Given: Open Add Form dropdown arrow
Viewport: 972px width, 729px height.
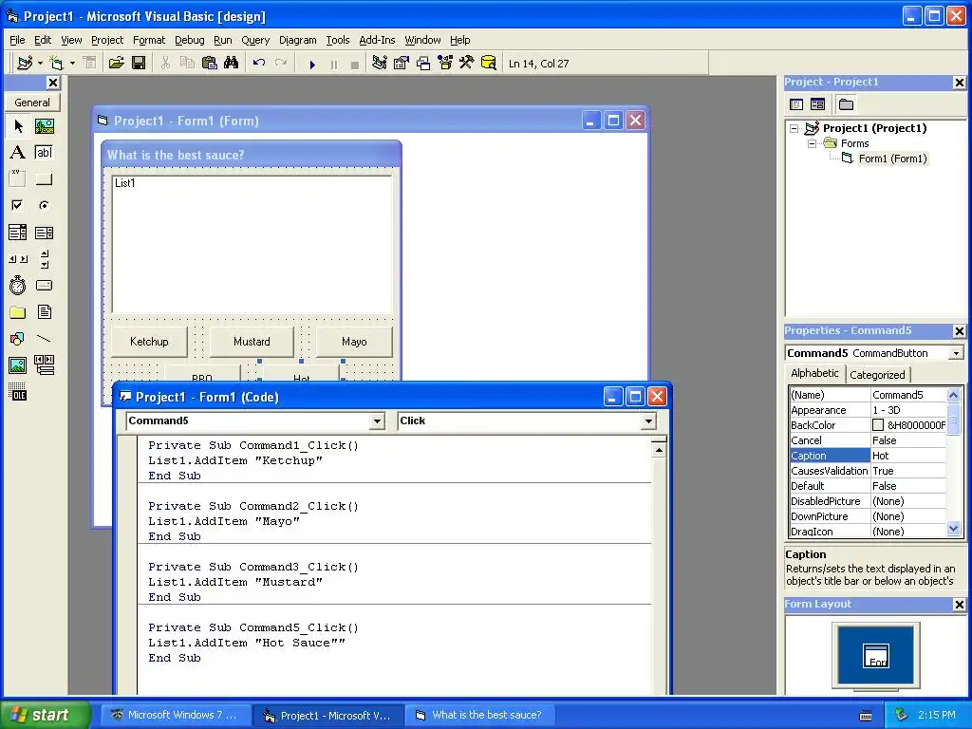Looking at the screenshot, I should 72,64.
